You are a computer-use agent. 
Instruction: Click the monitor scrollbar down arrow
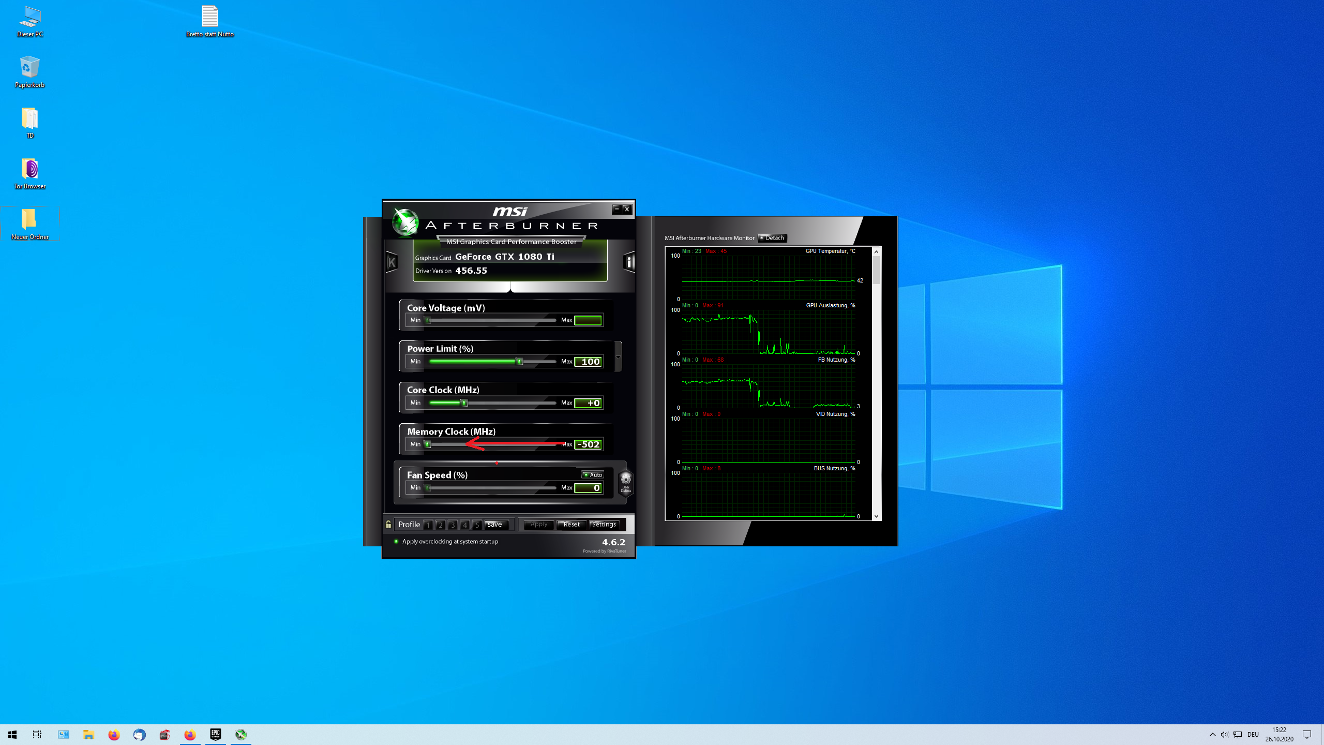pyautogui.click(x=876, y=516)
